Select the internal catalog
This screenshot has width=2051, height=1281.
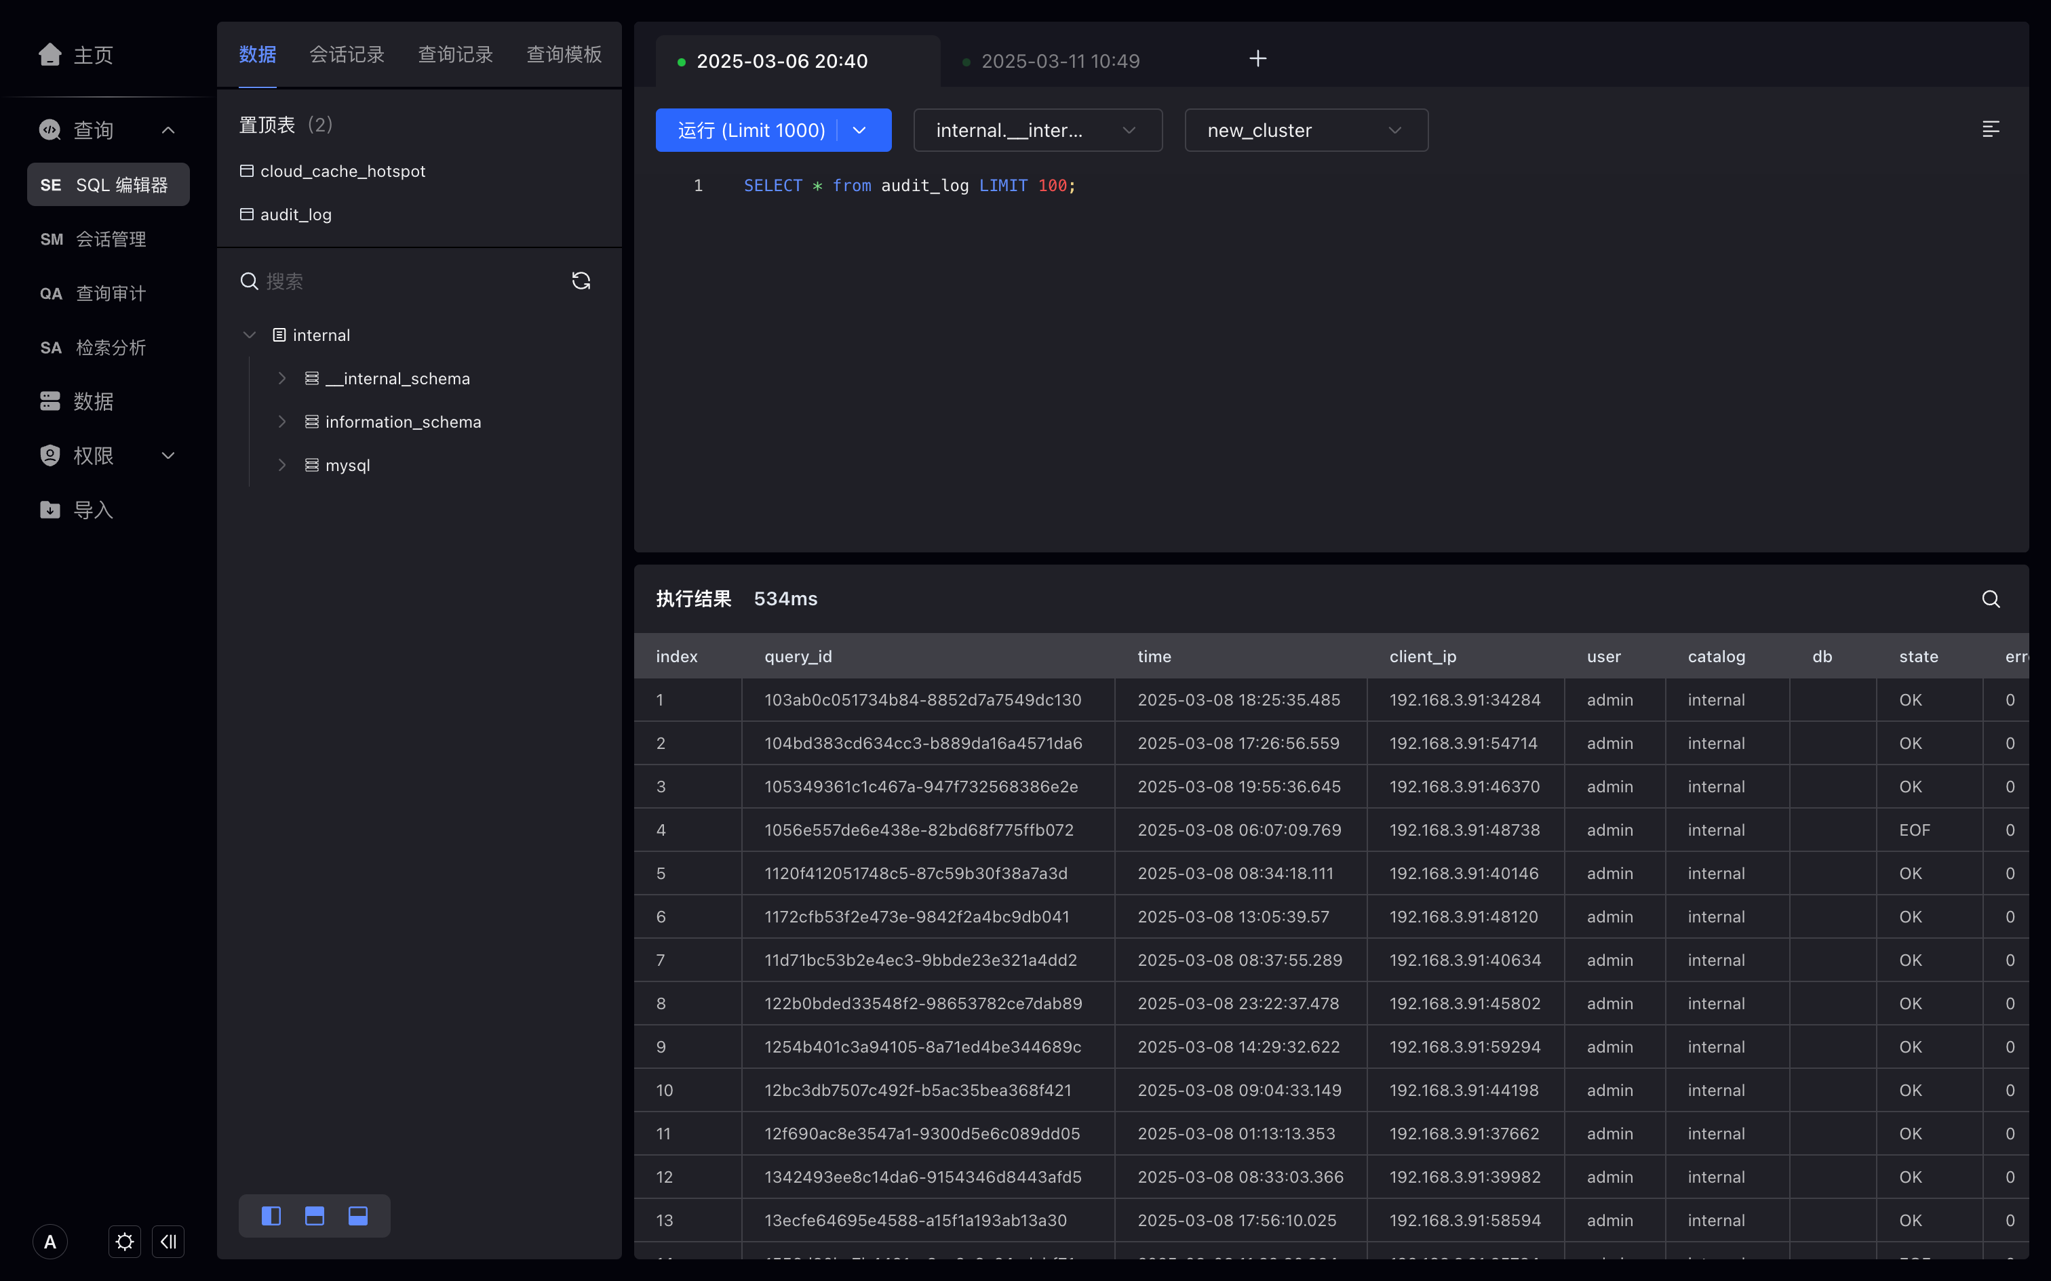[x=321, y=335]
